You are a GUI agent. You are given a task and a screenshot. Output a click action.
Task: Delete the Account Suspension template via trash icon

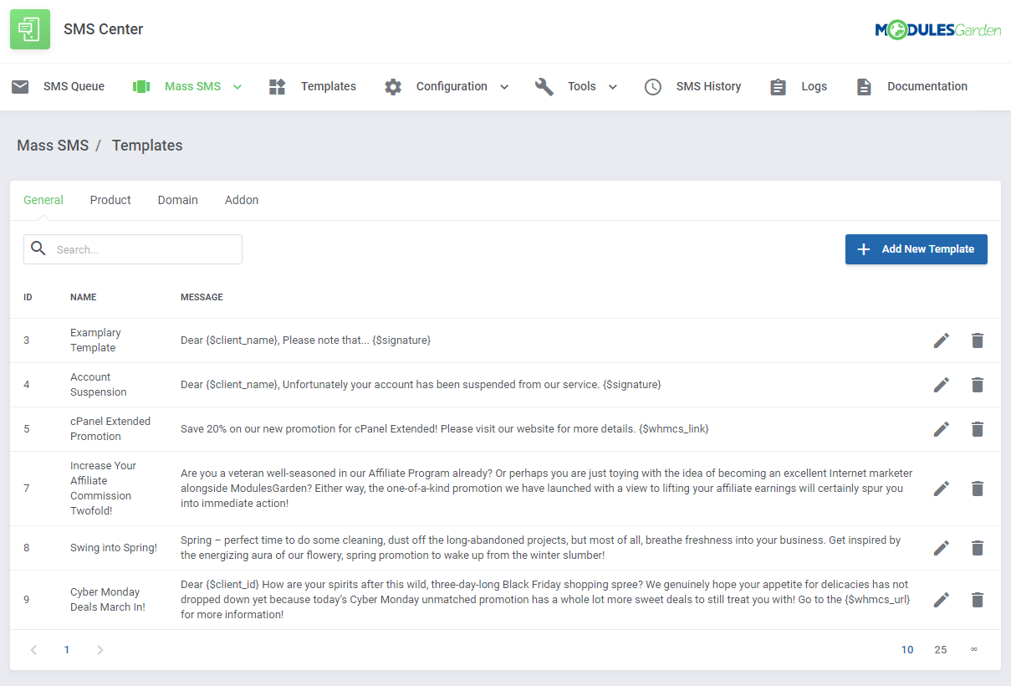(x=977, y=385)
